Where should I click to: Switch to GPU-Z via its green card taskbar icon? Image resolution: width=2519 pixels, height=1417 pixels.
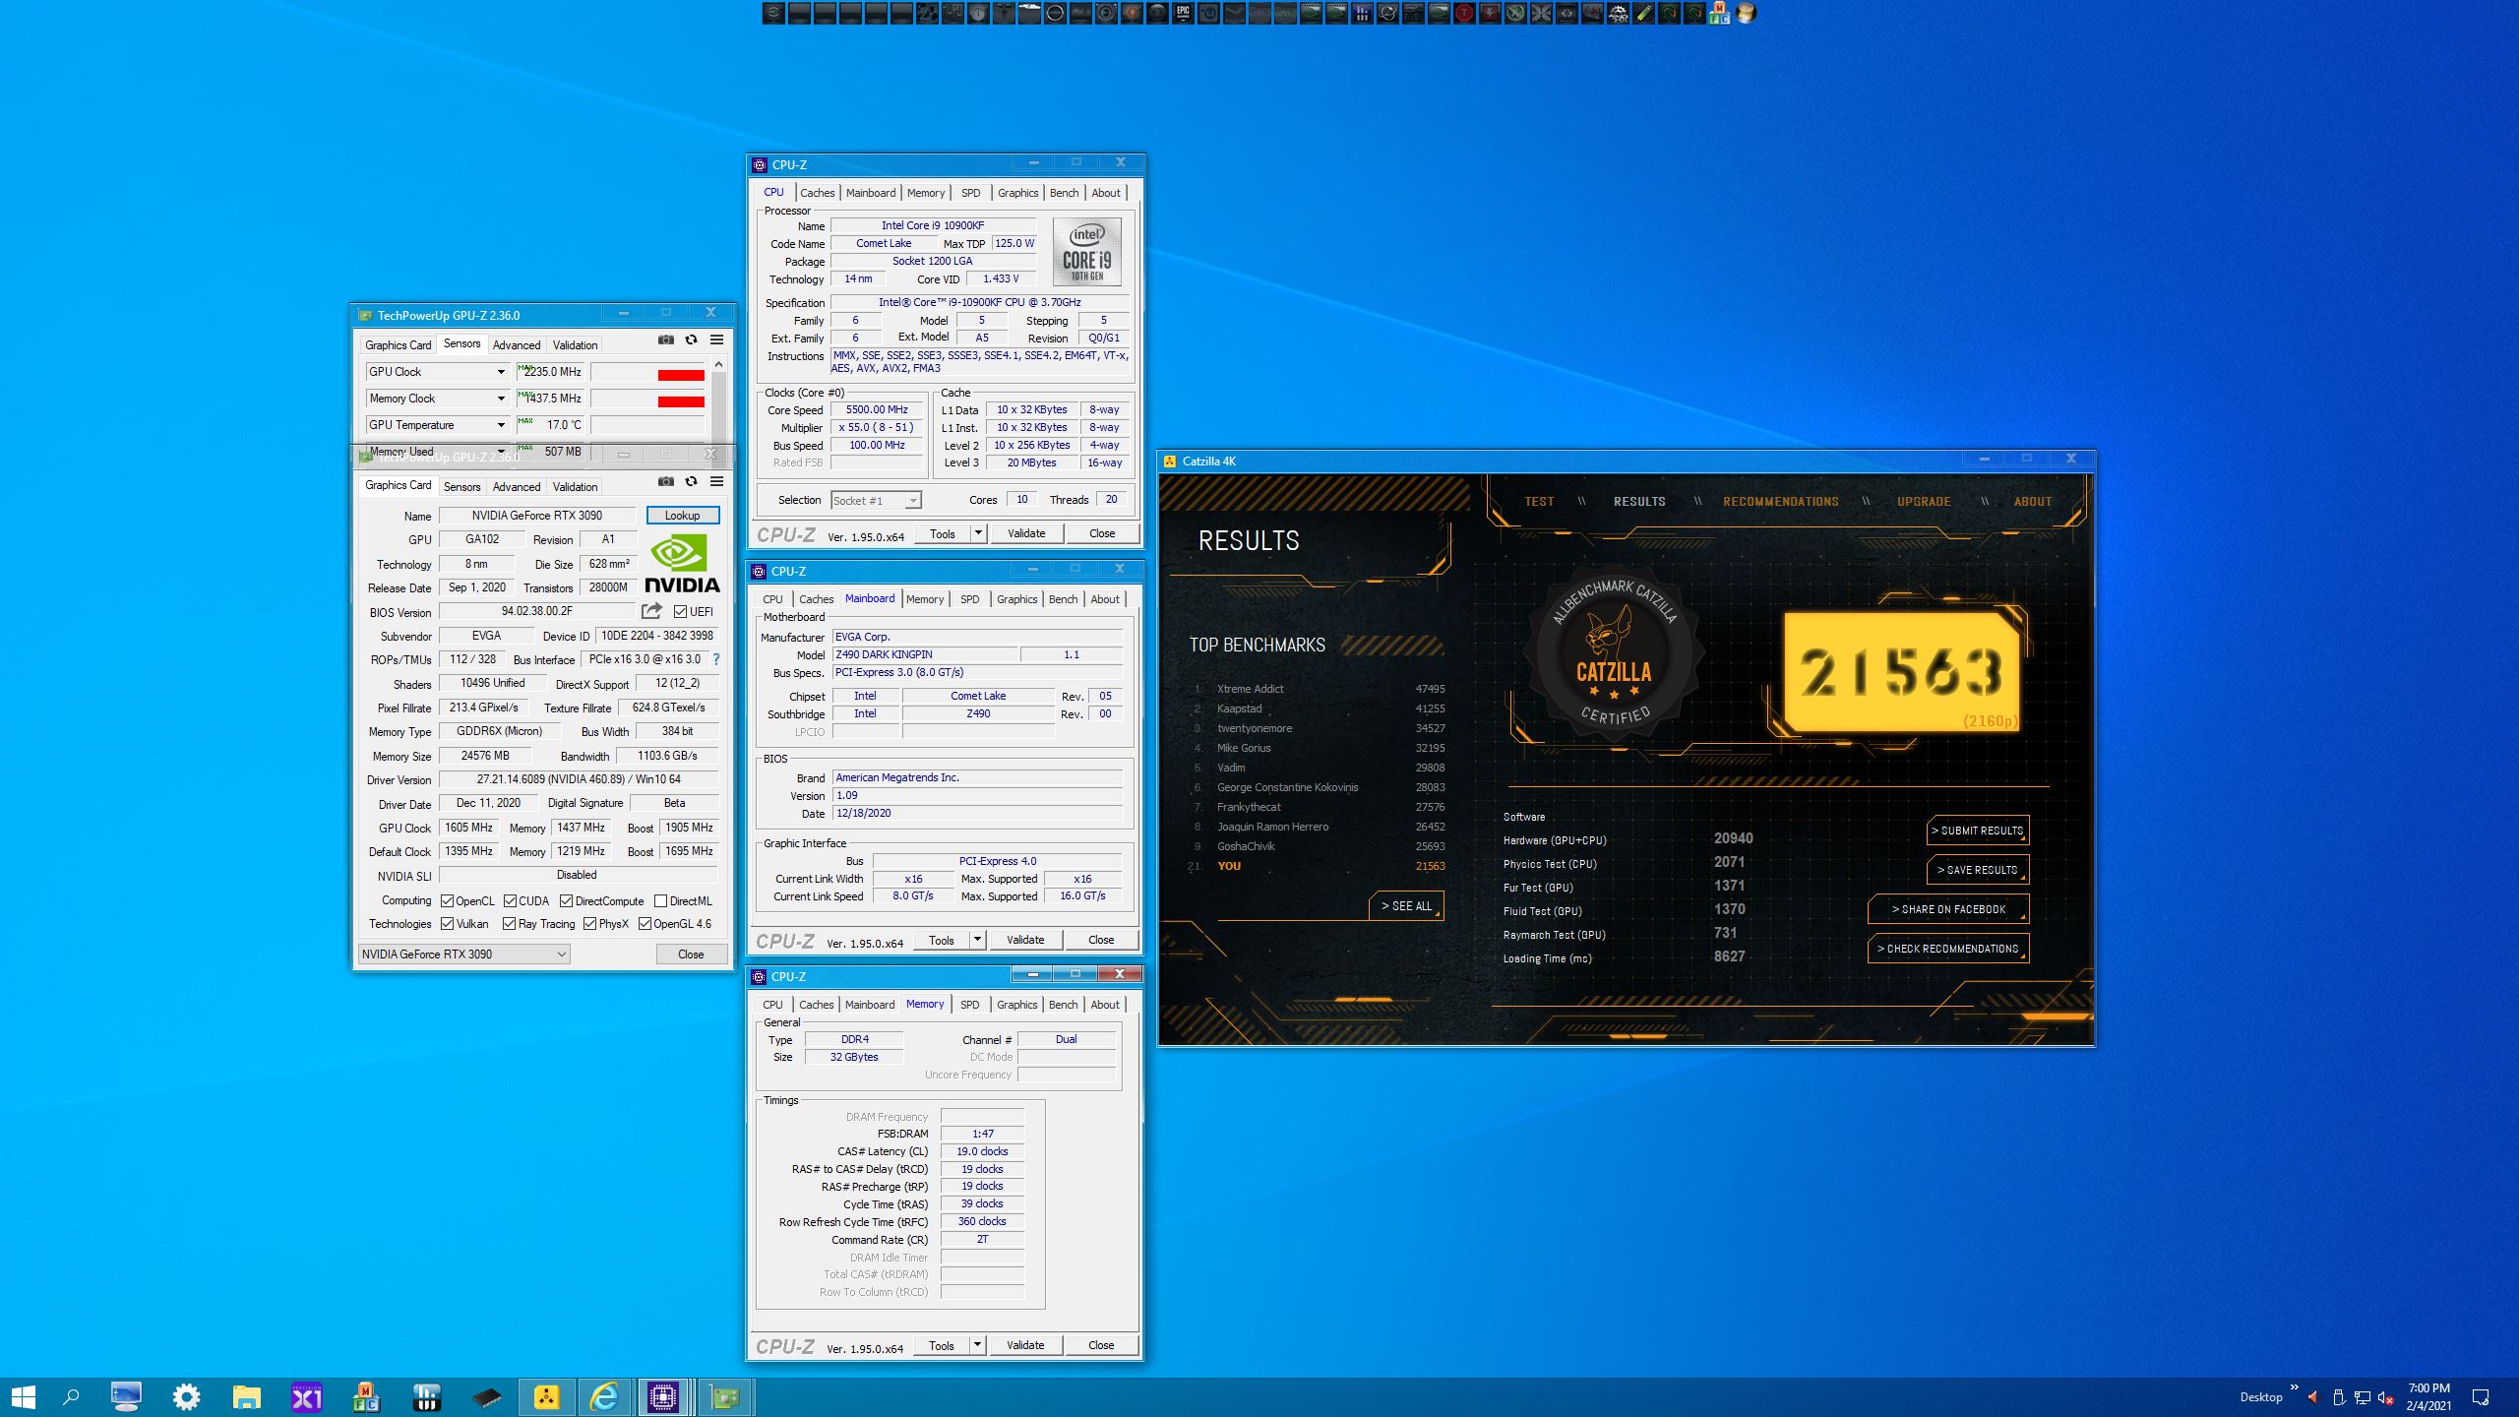(725, 1397)
